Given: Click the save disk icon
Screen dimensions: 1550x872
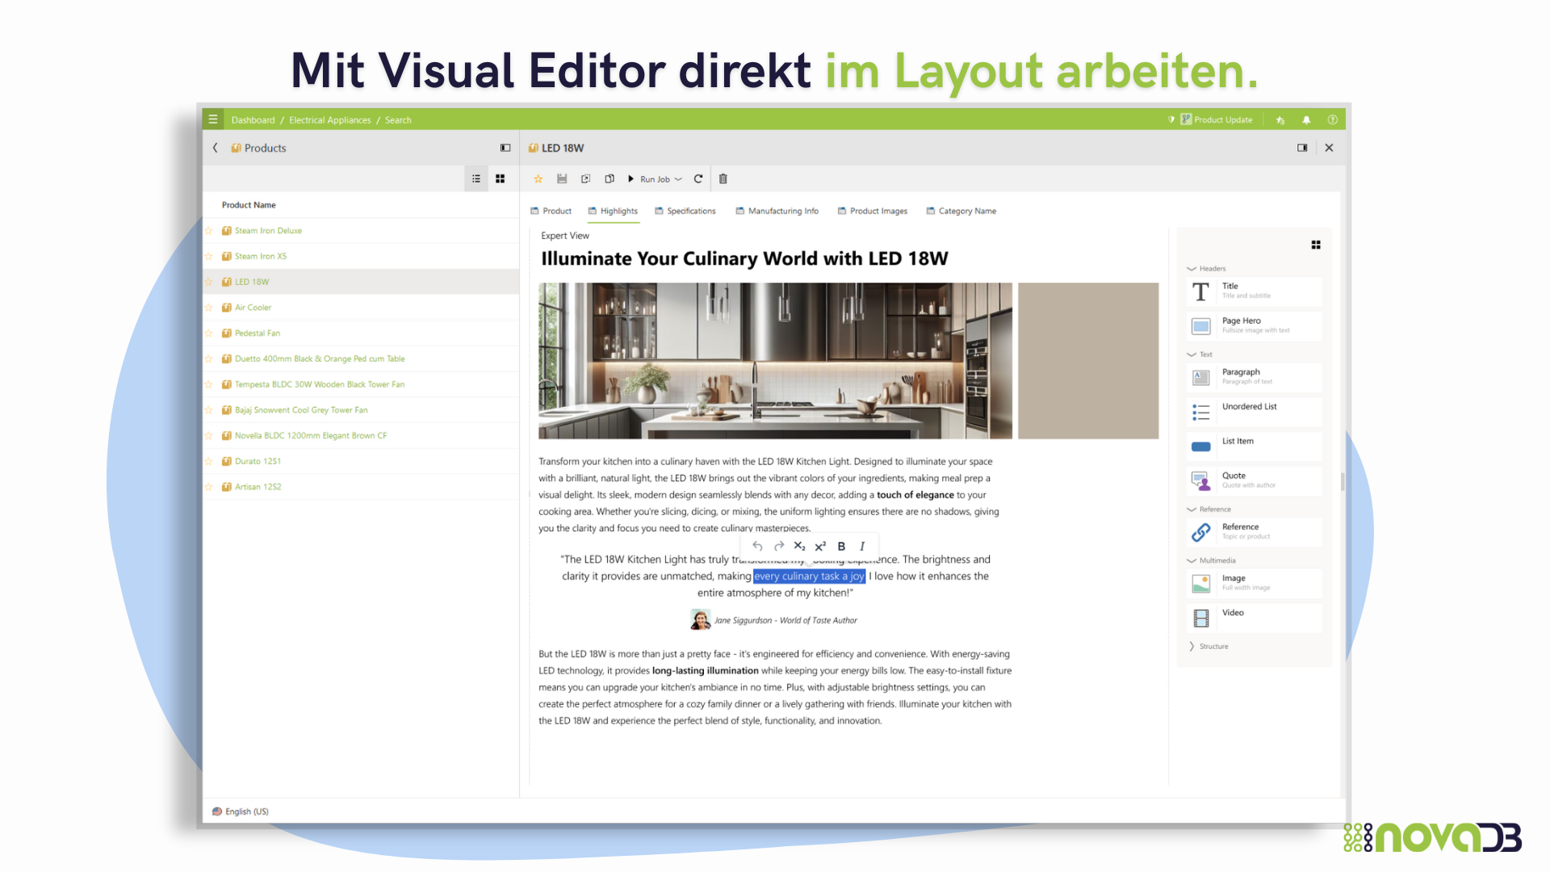Looking at the screenshot, I should coord(562,178).
